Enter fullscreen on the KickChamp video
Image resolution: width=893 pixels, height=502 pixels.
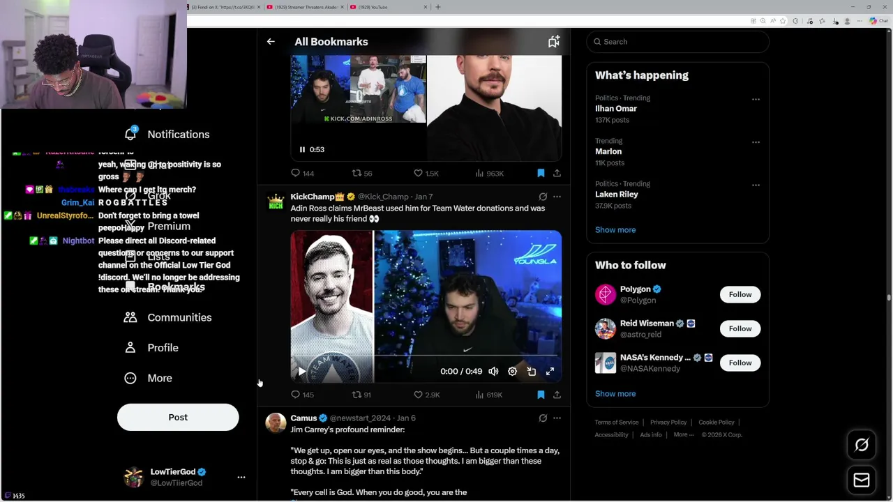[550, 372]
